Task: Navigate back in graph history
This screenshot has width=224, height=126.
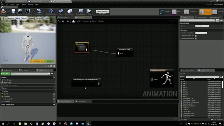Action: pos(63,21)
